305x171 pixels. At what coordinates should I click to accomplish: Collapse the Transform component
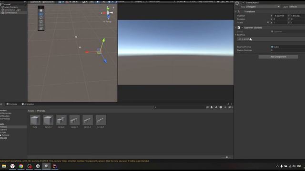pyautogui.click(x=236, y=11)
